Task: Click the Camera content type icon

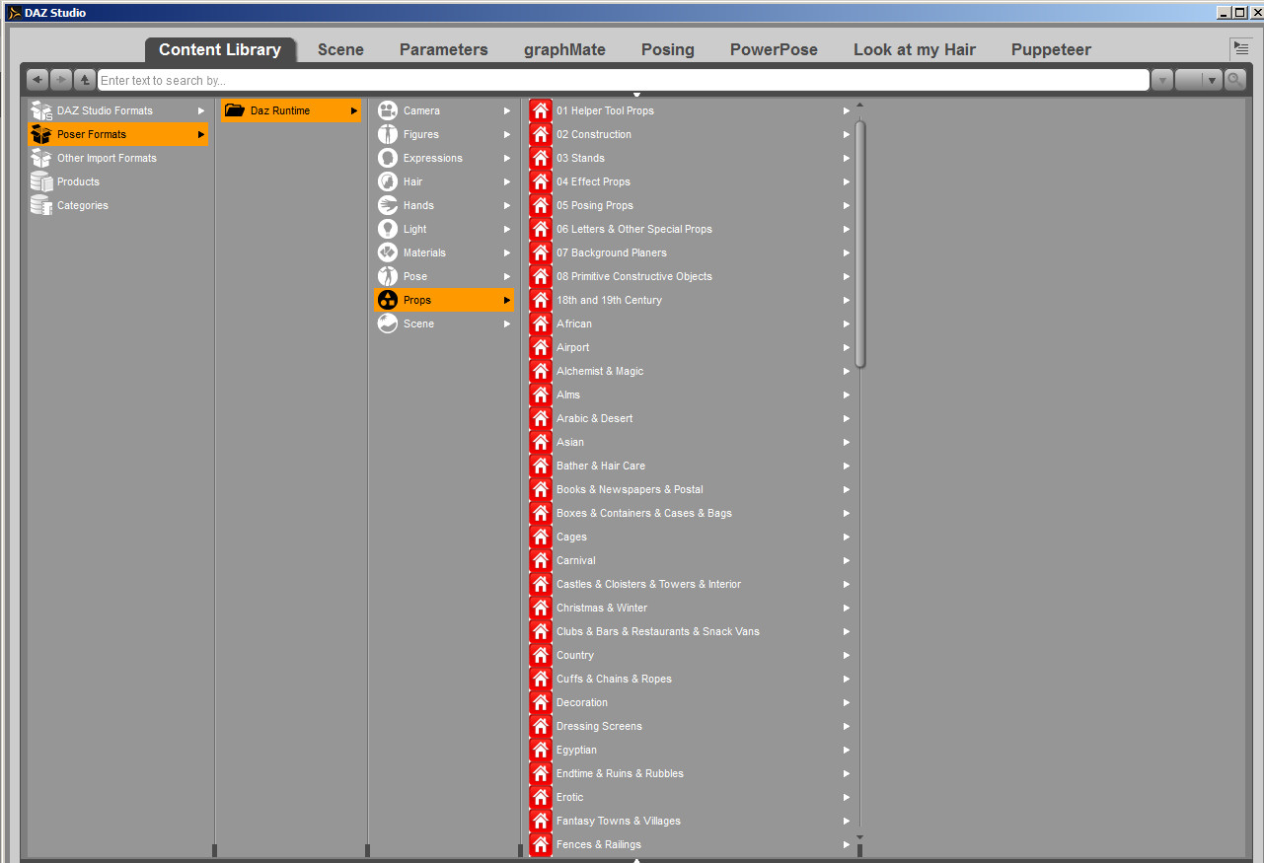Action: (388, 110)
